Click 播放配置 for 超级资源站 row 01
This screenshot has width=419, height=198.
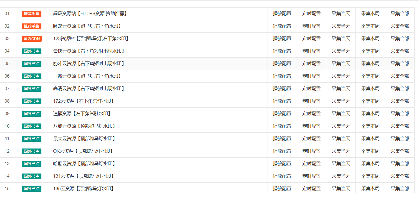(282, 14)
